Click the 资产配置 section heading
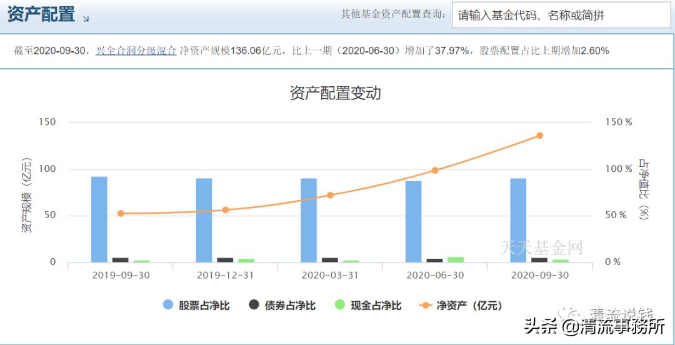The width and height of the screenshot is (675, 345). click(41, 14)
